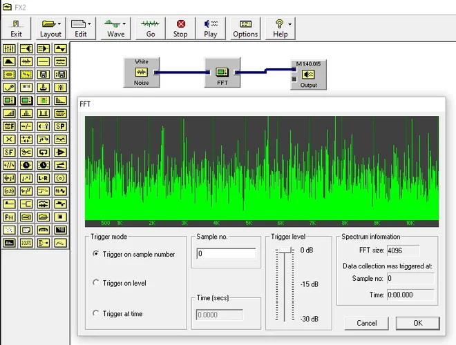Open the Wave dropdown menu
This screenshot has width=456, height=345.
[116, 28]
